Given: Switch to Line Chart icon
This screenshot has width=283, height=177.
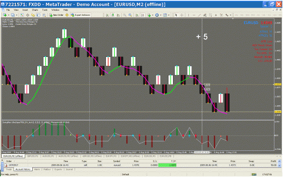Looking at the screenshot, I should 118,15.
